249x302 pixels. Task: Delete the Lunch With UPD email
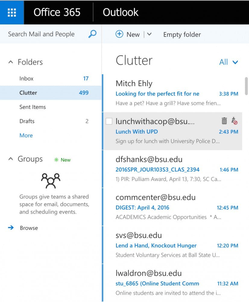224,120
